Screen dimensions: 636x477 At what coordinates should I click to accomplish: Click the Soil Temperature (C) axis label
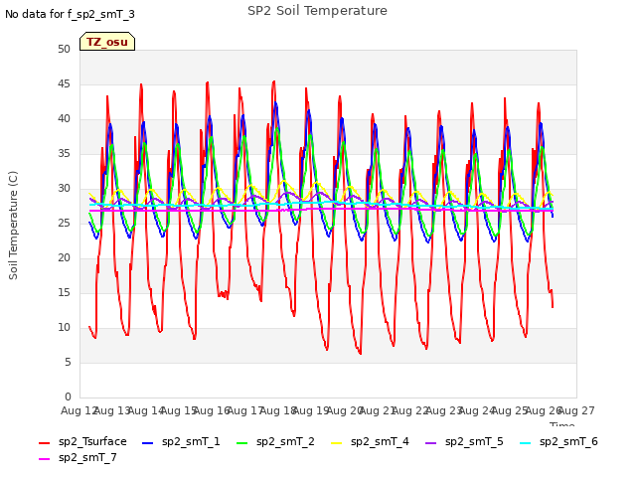tap(13, 226)
